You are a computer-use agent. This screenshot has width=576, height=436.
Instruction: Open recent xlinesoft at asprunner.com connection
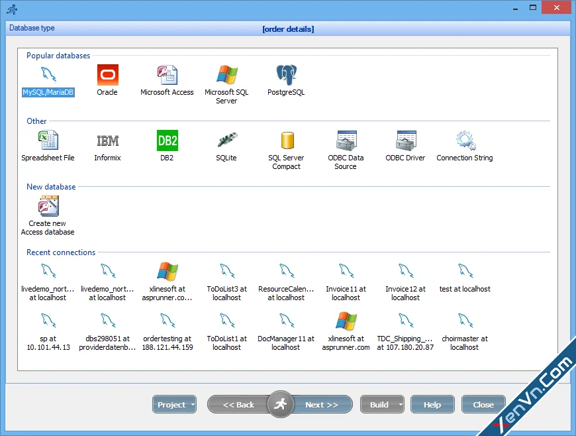pos(346,331)
